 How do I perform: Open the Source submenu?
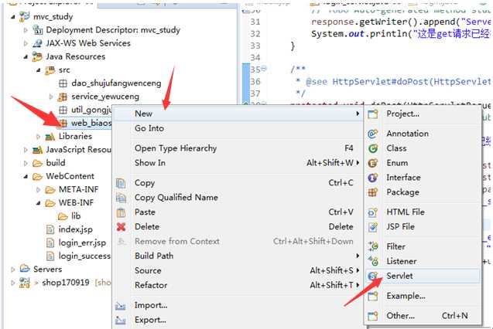coord(237,270)
